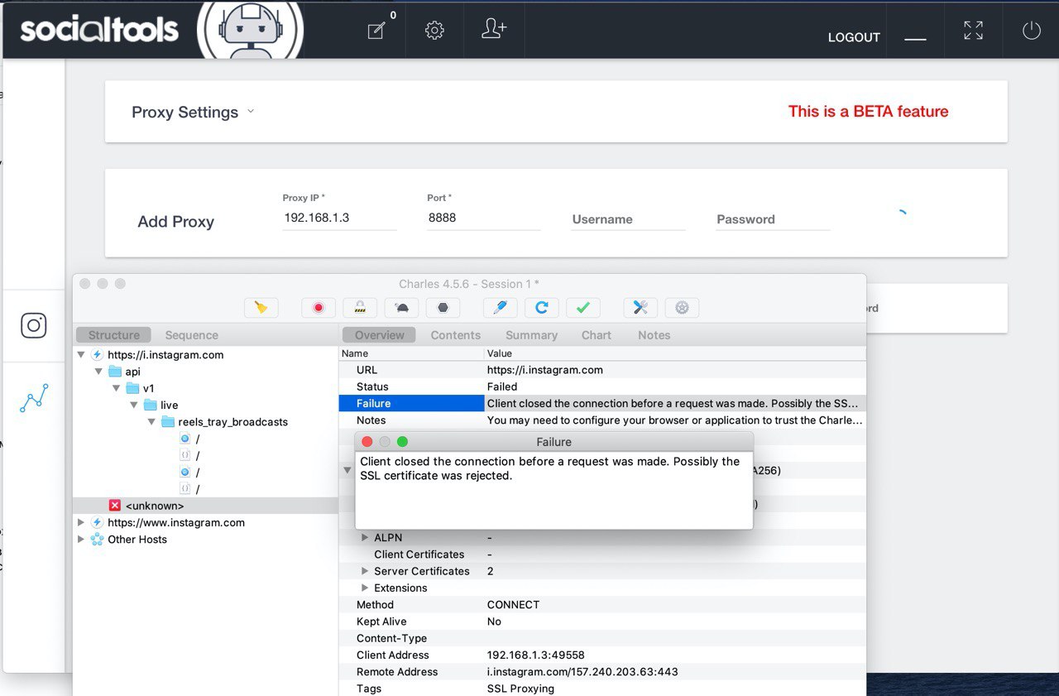Viewport: 1059px width, 696px height.
Task: Open the Instagram icon in sidebar
Action: [x=34, y=325]
